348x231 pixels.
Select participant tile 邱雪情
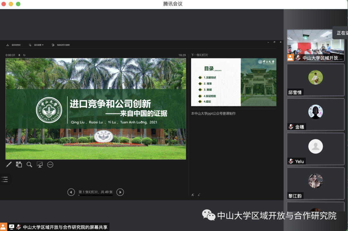[x=315, y=80]
